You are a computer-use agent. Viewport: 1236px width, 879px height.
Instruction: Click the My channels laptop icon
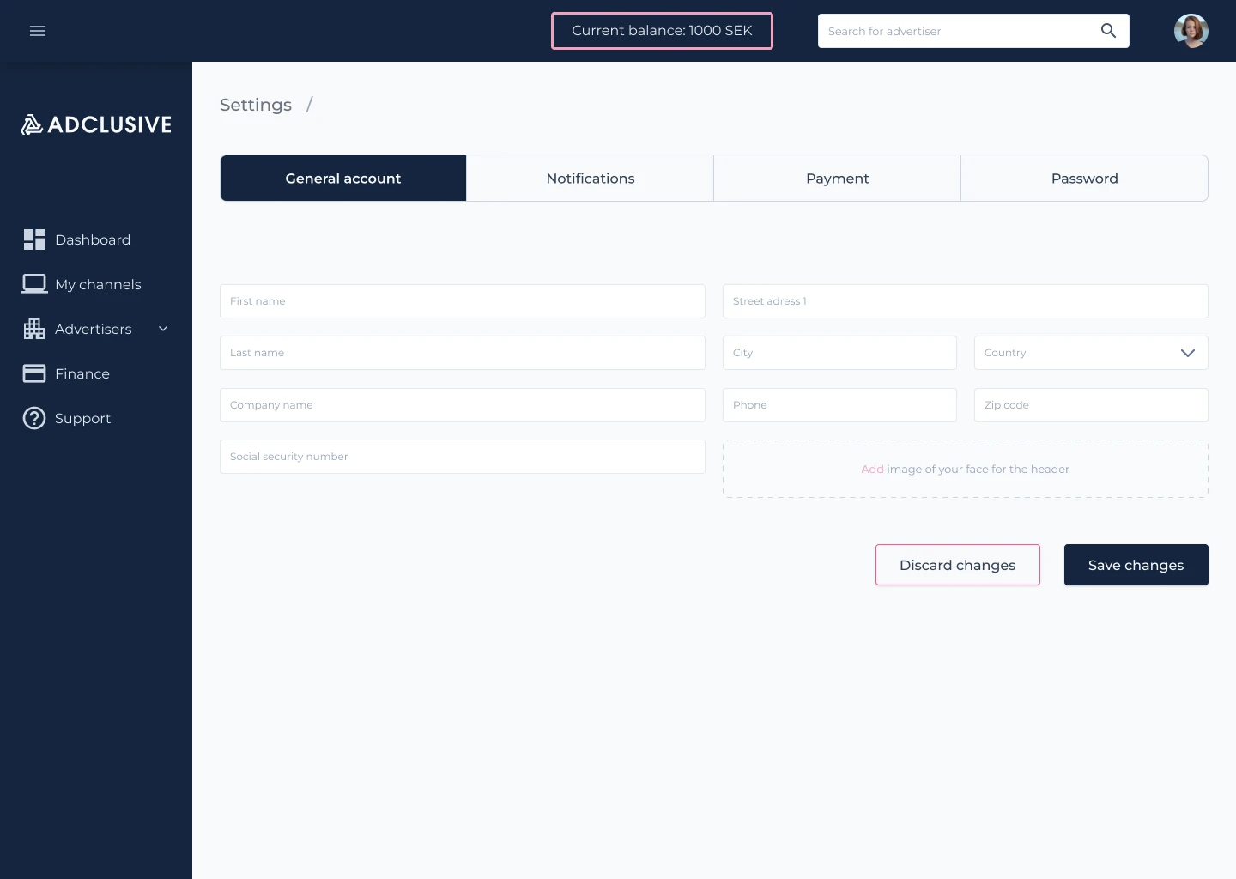pos(34,284)
